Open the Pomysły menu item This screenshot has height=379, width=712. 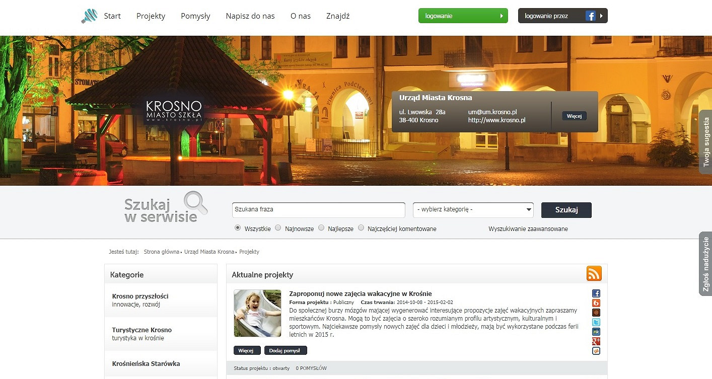tap(195, 16)
